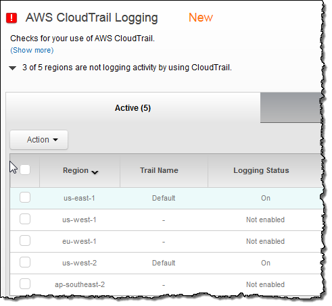Select the ap-southeast-2 row checkbox
The image size is (332, 306).
pos(25,284)
